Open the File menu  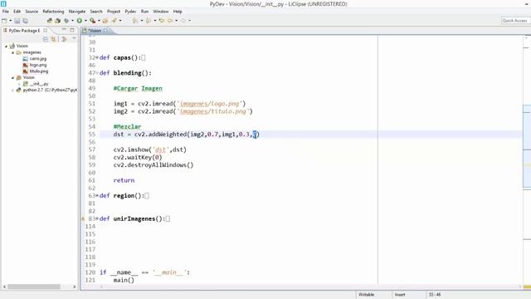pyautogui.click(x=6, y=12)
